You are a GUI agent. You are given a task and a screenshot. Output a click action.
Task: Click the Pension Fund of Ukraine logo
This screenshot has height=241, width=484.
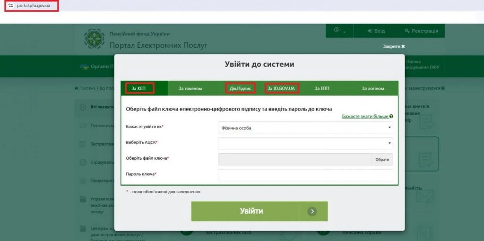[x=95, y=39]
